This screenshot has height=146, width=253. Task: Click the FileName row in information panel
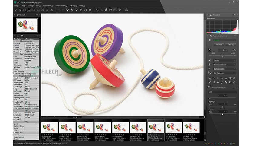(26, 43)
